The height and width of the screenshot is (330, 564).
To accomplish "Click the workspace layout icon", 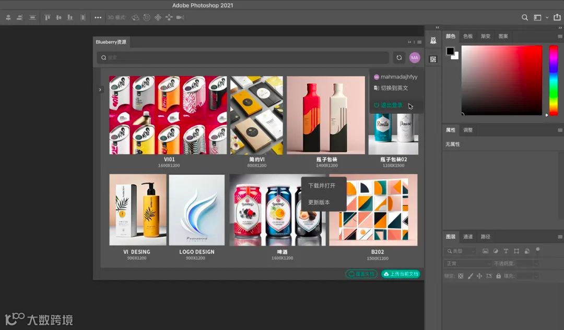I will coord(537,17).
